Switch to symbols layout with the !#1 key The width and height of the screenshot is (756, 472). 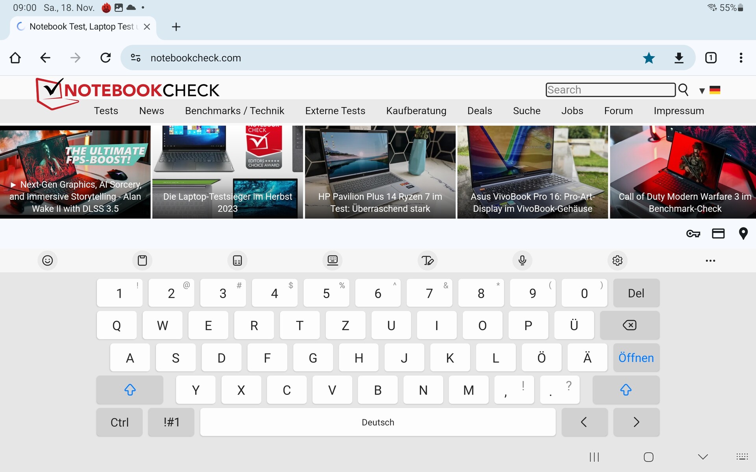point(171,422)
